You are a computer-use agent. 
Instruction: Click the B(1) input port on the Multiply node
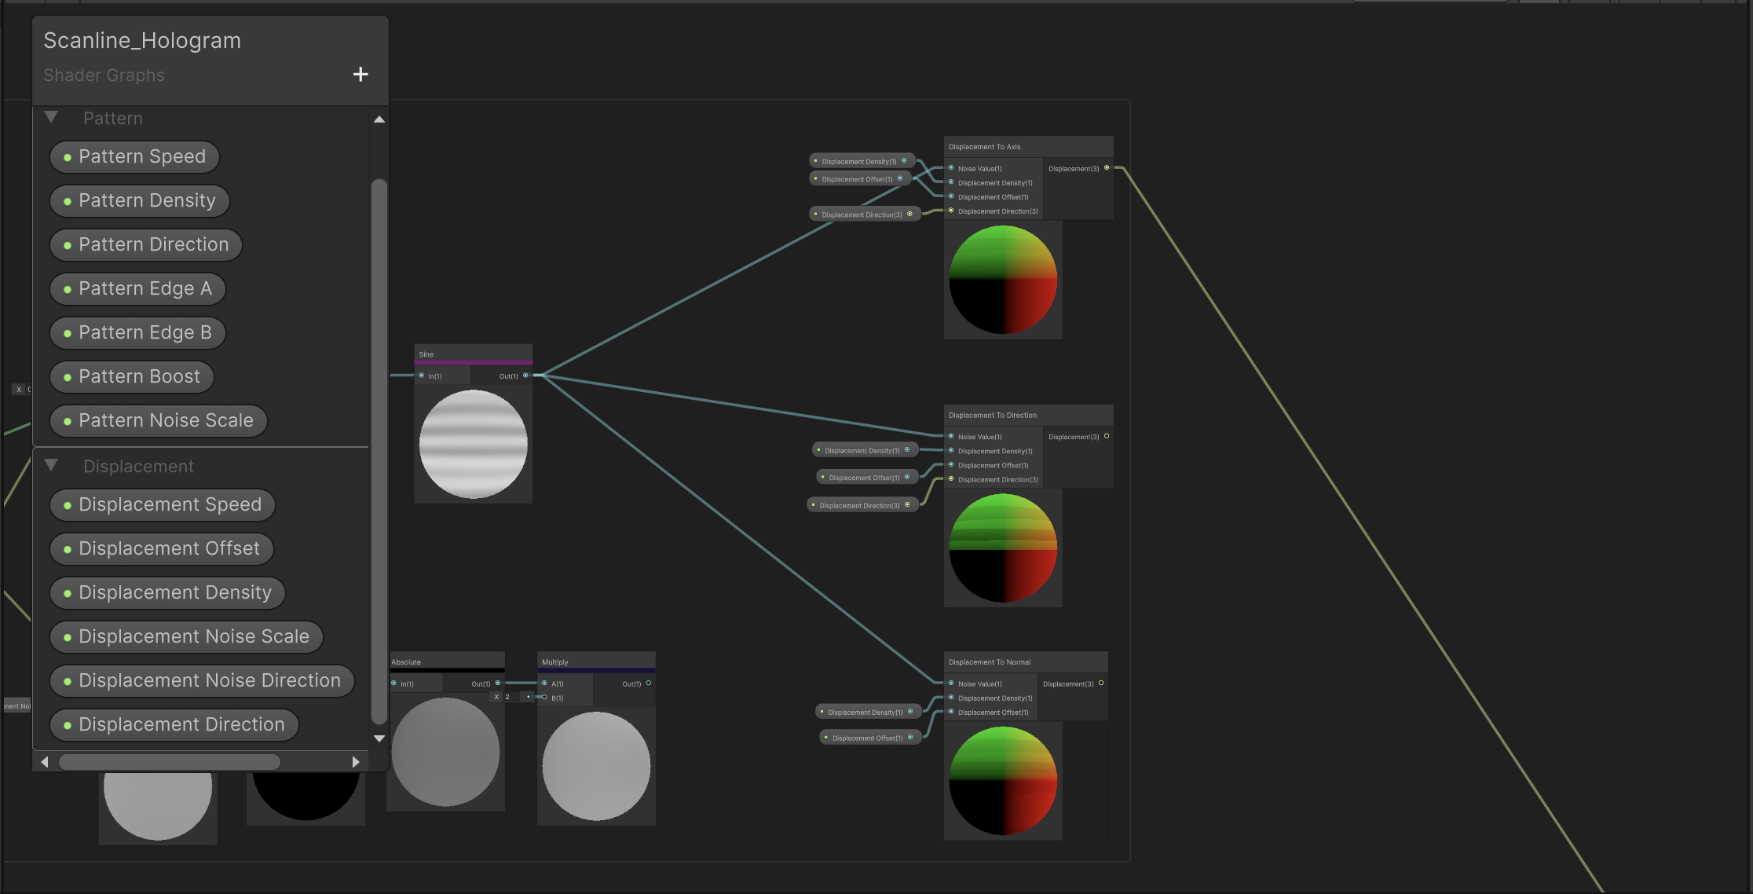click(x=545, y=698)
